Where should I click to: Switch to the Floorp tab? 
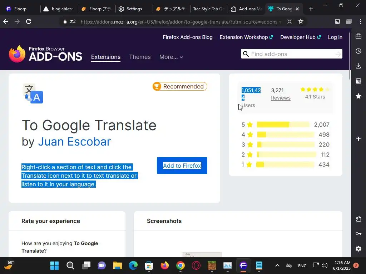pos(20,9)
